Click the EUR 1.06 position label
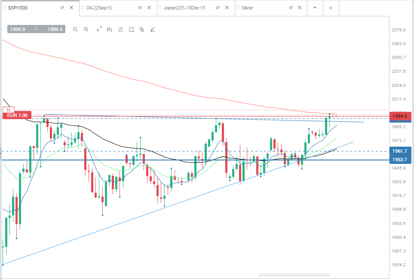Image resolution: width=414 pixels, height=280 pixels. click(x=17, y=115)
